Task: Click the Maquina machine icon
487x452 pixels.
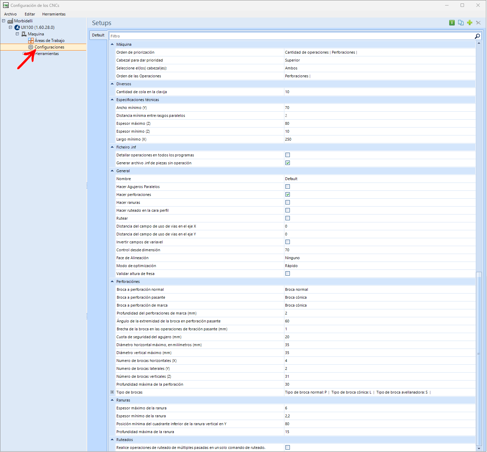Action: pos(23,34)
